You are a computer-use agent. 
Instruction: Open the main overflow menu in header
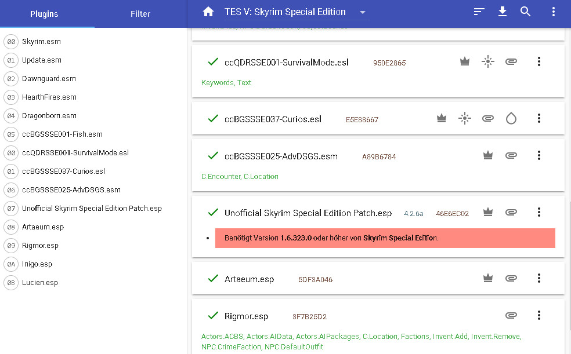(553, 12)
